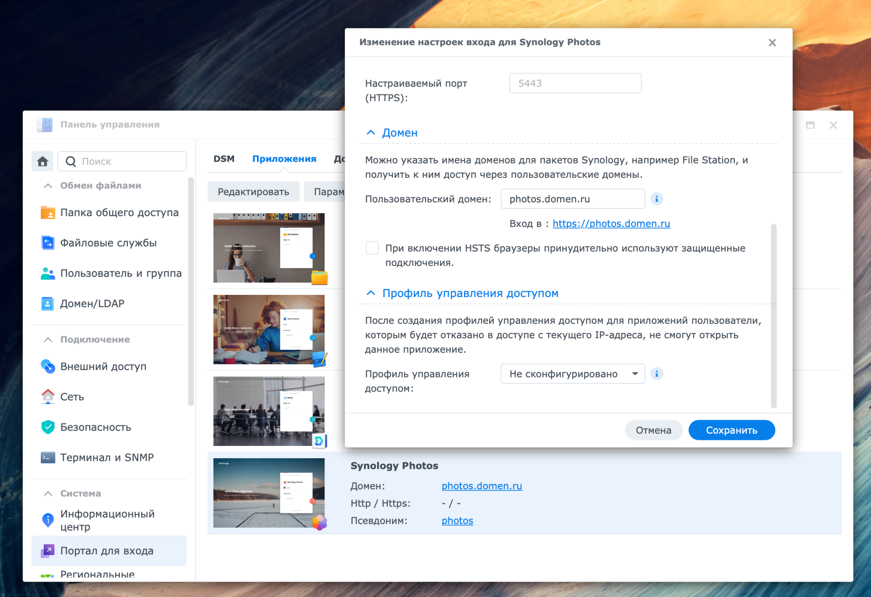The height and width of the screenshot is (597, 871).
Task: Open Информационный центр icon
Action: pos(48,520)
